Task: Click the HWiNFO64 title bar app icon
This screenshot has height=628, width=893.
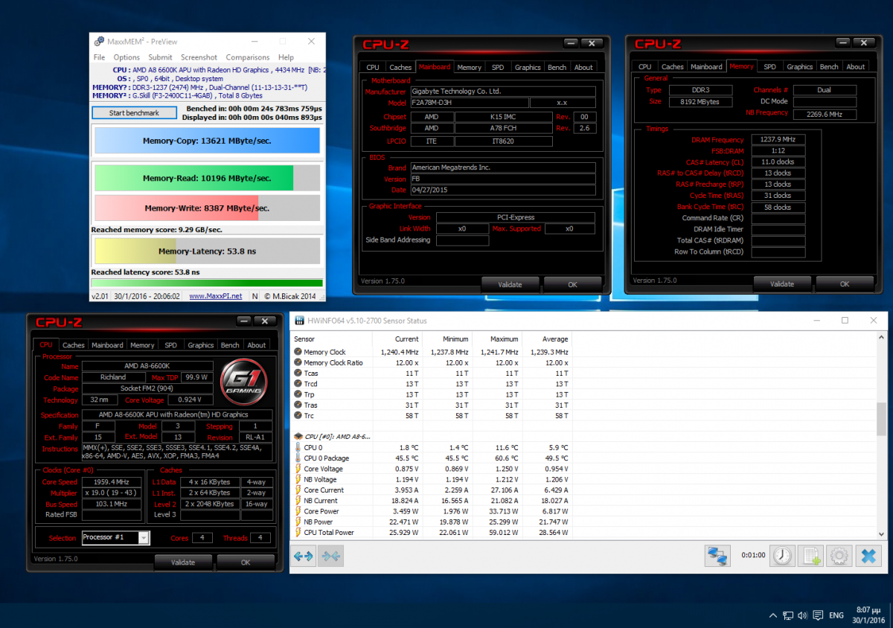Action: pyautogui.click(x=300, y=321)
